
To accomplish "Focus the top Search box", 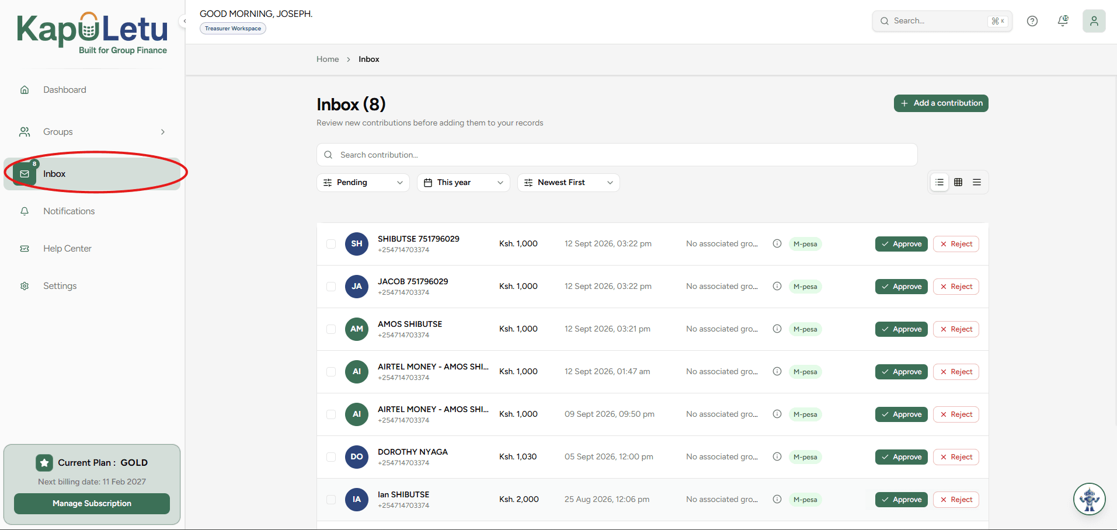I will click(942, 21).
